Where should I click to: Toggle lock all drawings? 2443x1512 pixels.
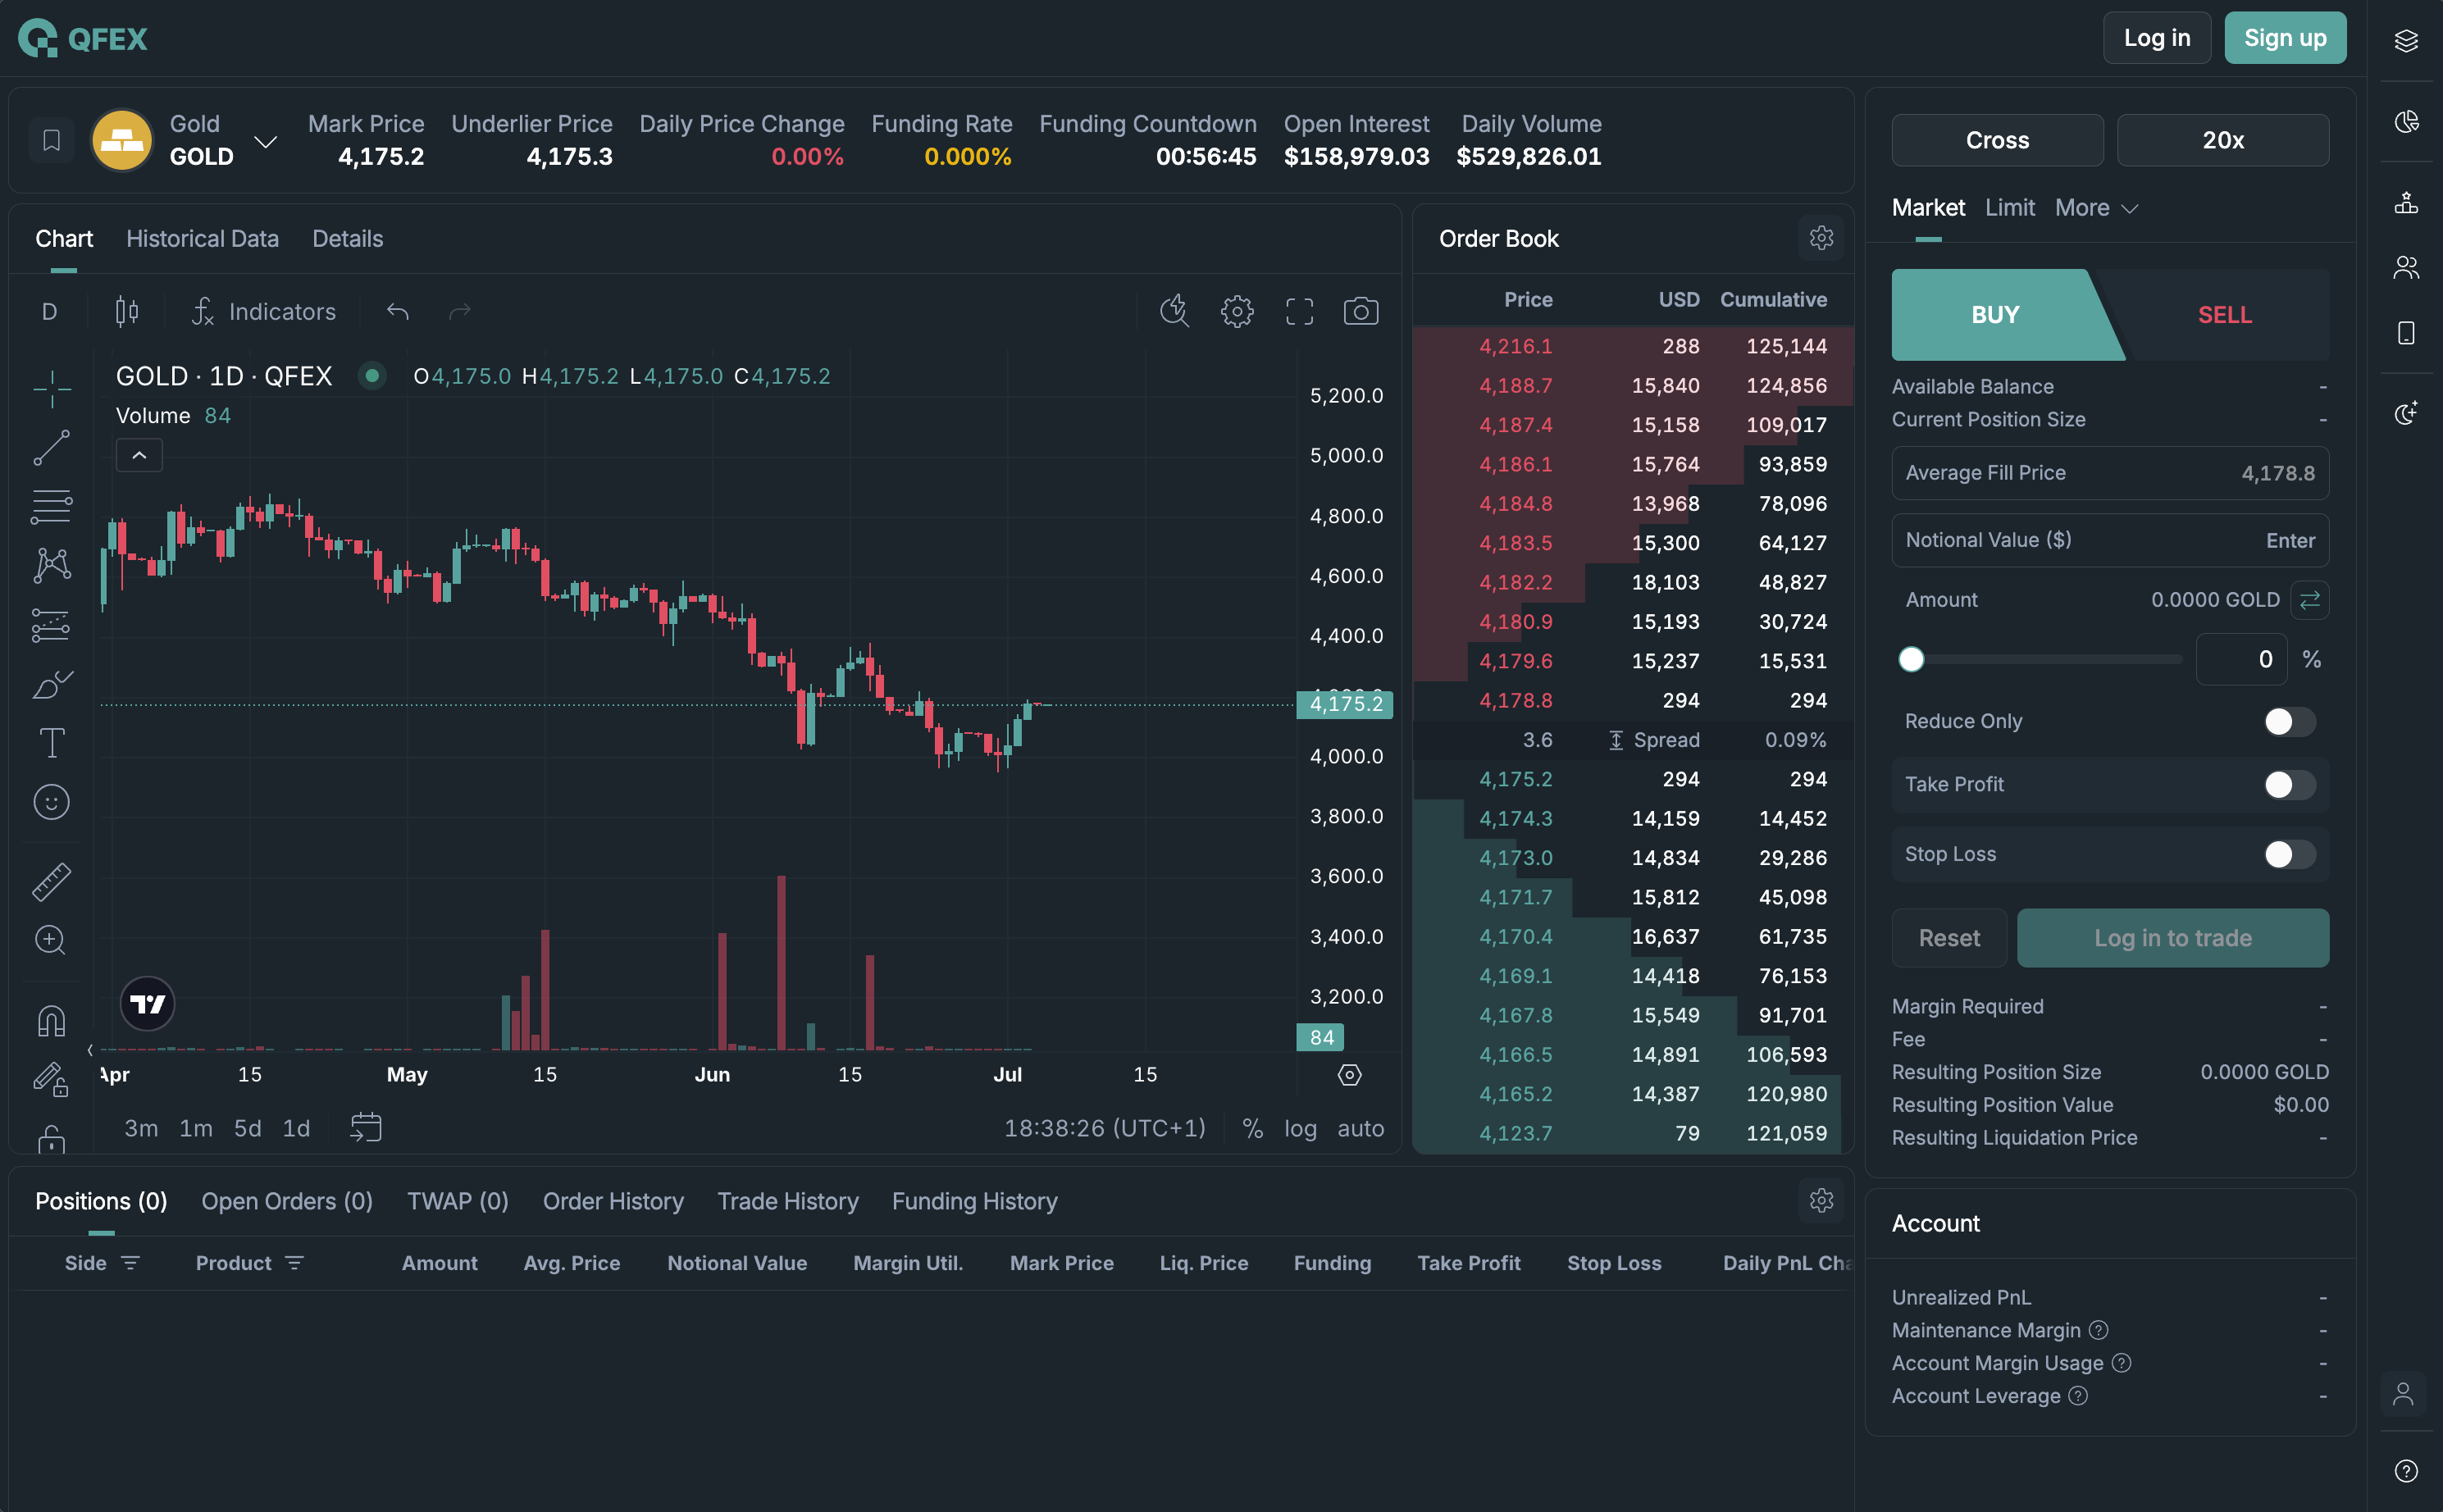[51, 1138]
